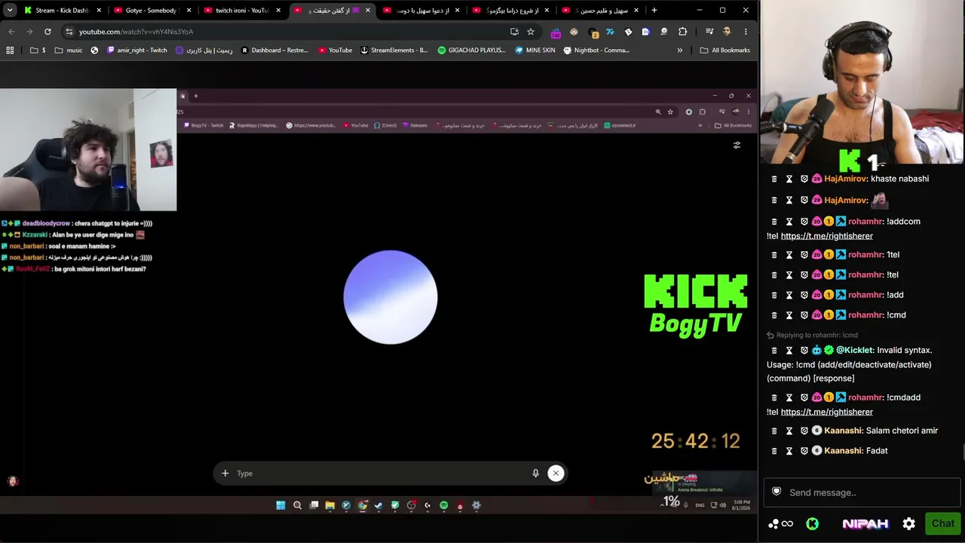View site information icon in address bar
Image resolution: width=965 pixels, height=543 pixels.
pyautogui.click(x=69, y=32)
